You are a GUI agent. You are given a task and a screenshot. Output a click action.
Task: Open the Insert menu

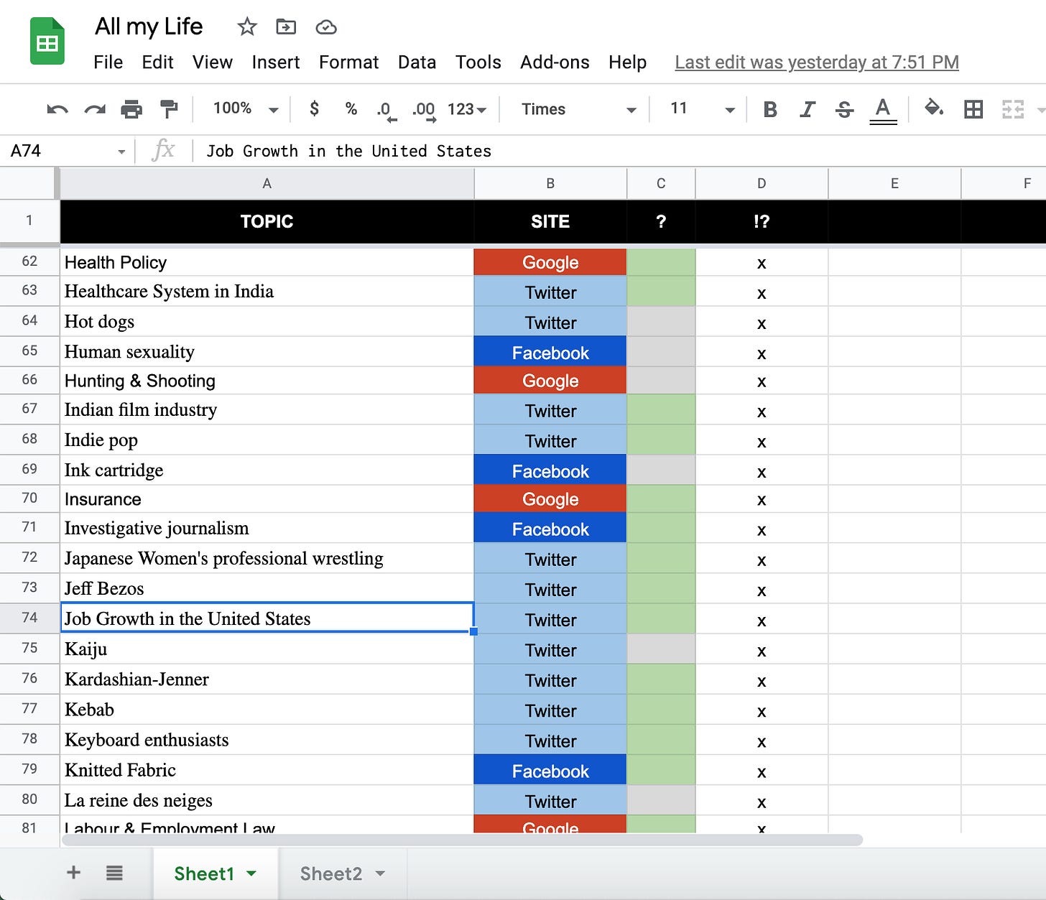tap(275, 62)
